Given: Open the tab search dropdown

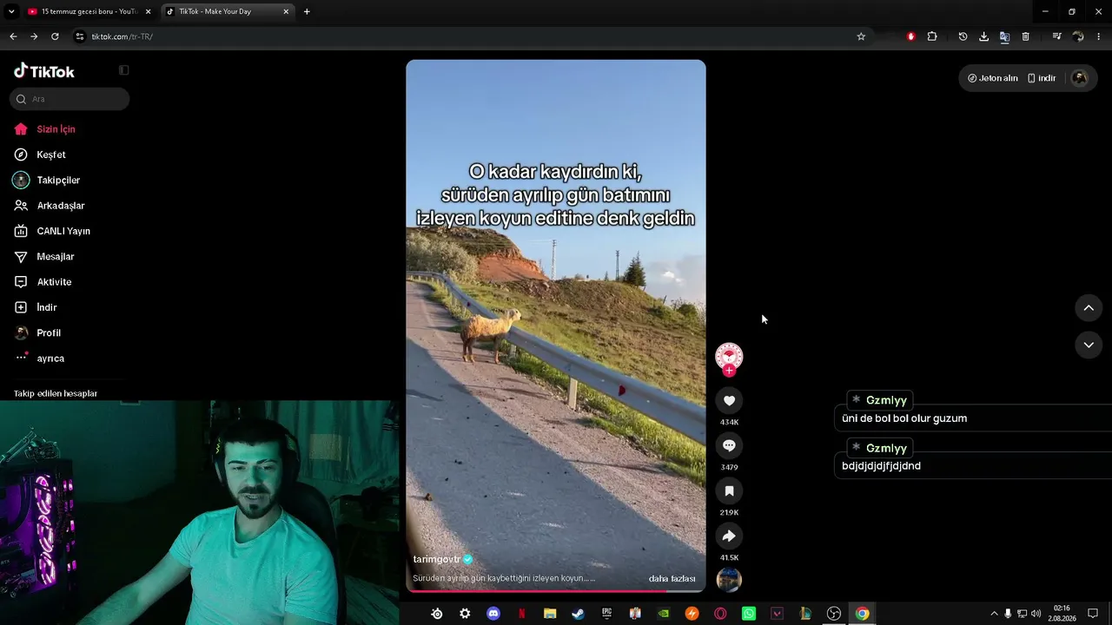Looking at the screenshot, I should tap(11, 11).
